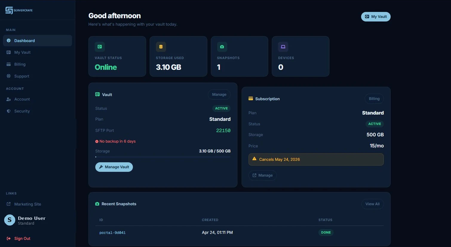This screenshot has width=451, height=247.
Task: Click the Dashboard gauge icon in sidebar
Action: click(x=9, y=41)
